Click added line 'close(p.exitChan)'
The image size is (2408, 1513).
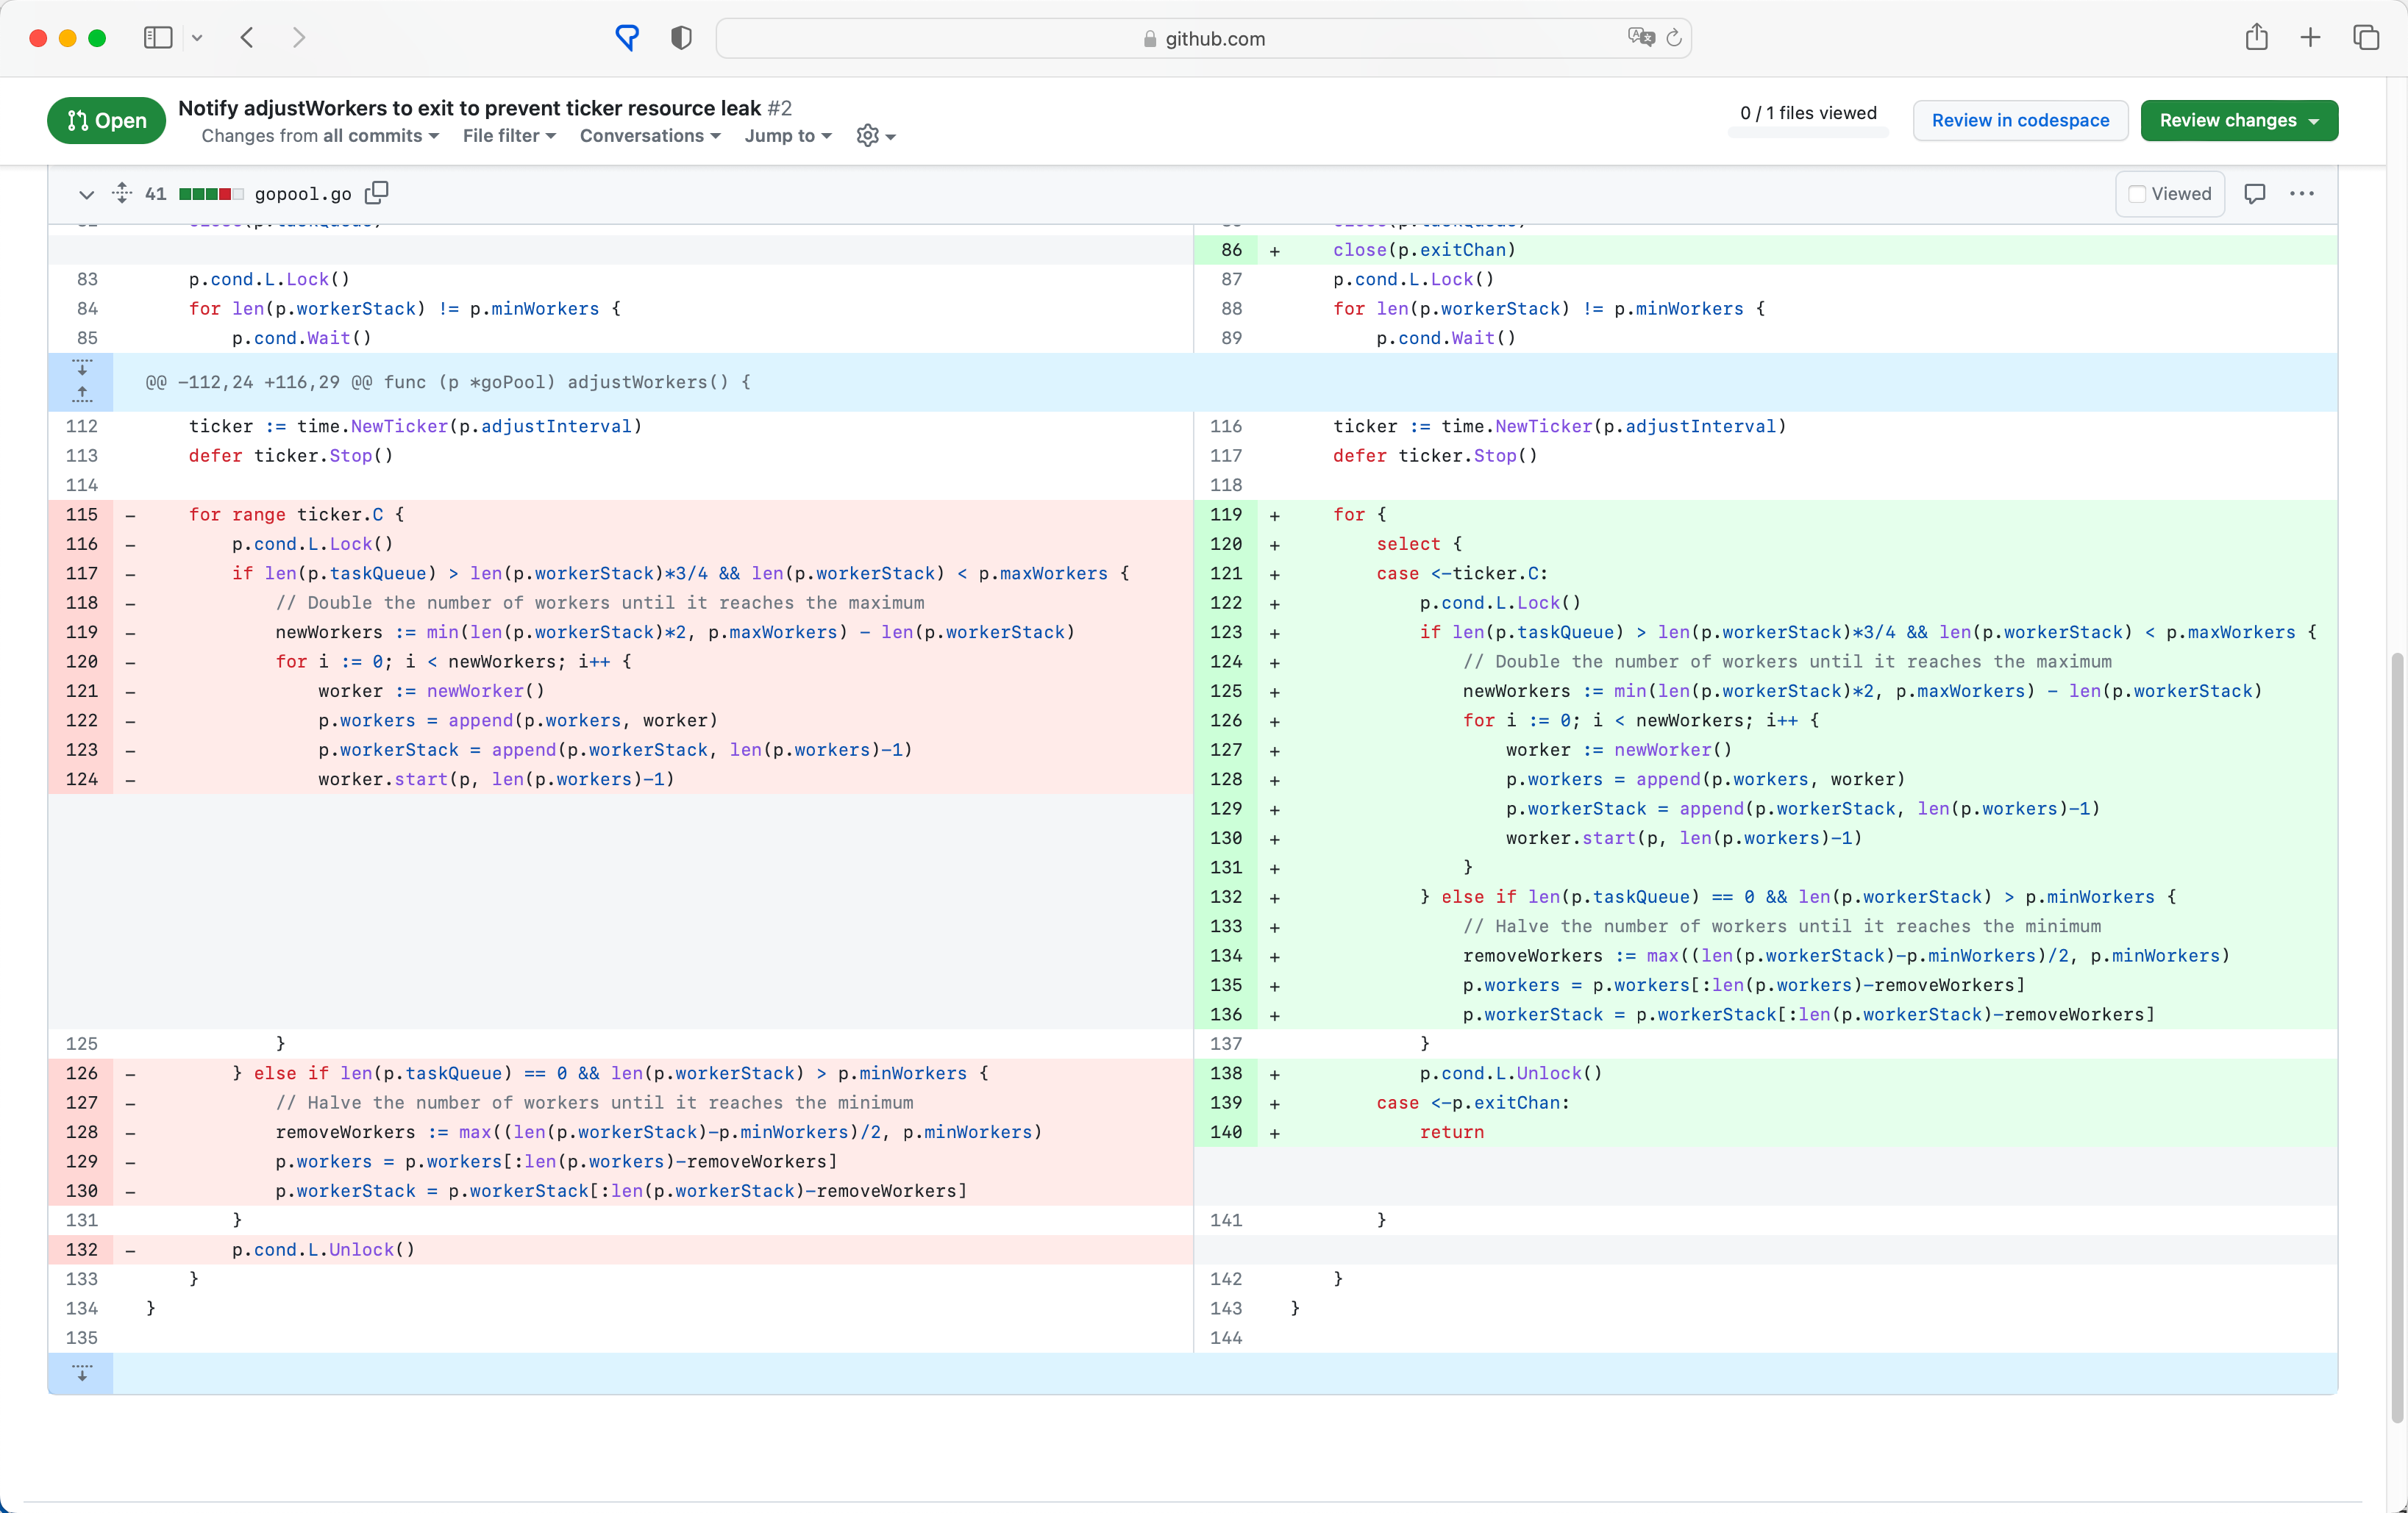point(1424,250)
